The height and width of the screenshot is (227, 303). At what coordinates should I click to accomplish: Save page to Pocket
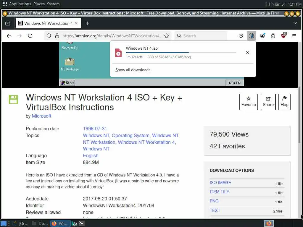[241, 36]
